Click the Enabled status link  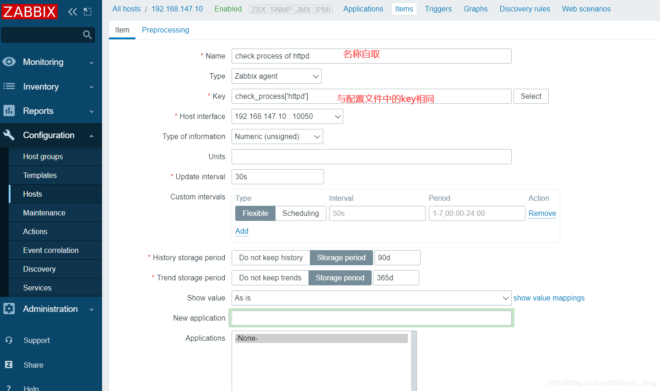[x=228, y=9]
